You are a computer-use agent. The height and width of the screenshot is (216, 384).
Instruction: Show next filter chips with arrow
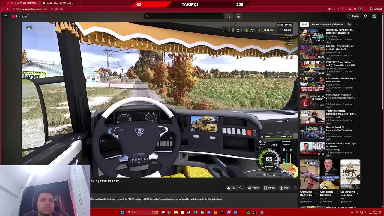(x=356, y=25)
